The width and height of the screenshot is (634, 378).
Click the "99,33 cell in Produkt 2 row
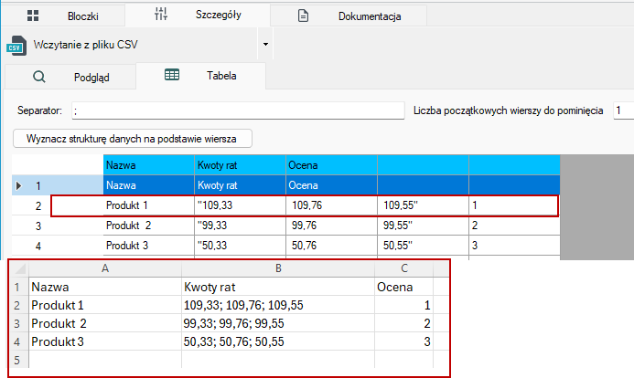click(x=240, y=226)
